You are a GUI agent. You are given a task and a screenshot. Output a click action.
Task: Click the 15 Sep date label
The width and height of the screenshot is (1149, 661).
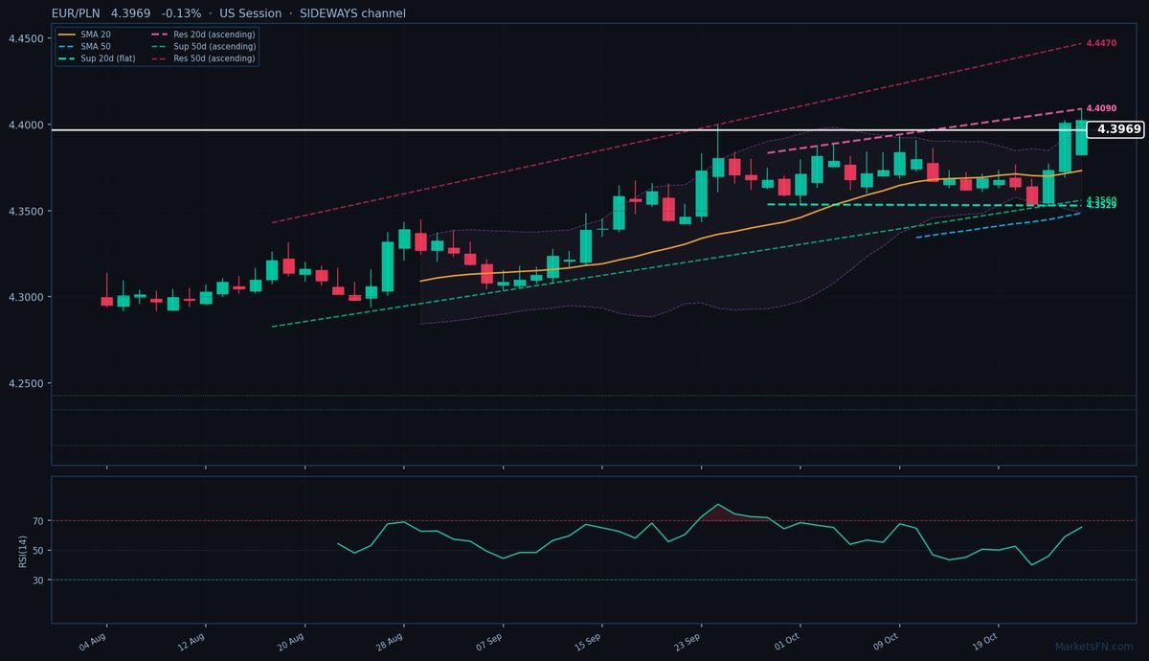tap(588, 641)
